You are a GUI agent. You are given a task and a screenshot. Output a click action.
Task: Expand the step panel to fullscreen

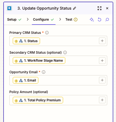coord(100,8)
